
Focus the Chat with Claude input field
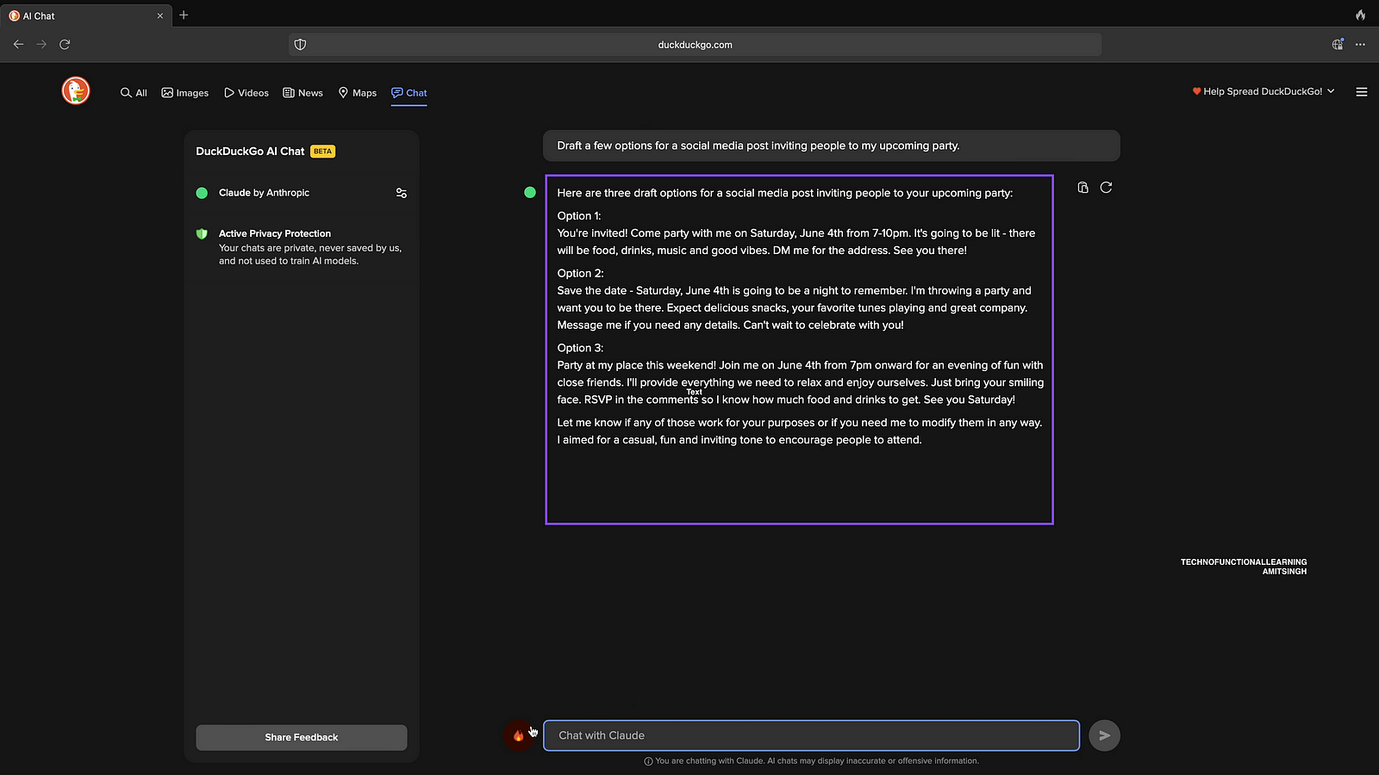coord(810,735)
